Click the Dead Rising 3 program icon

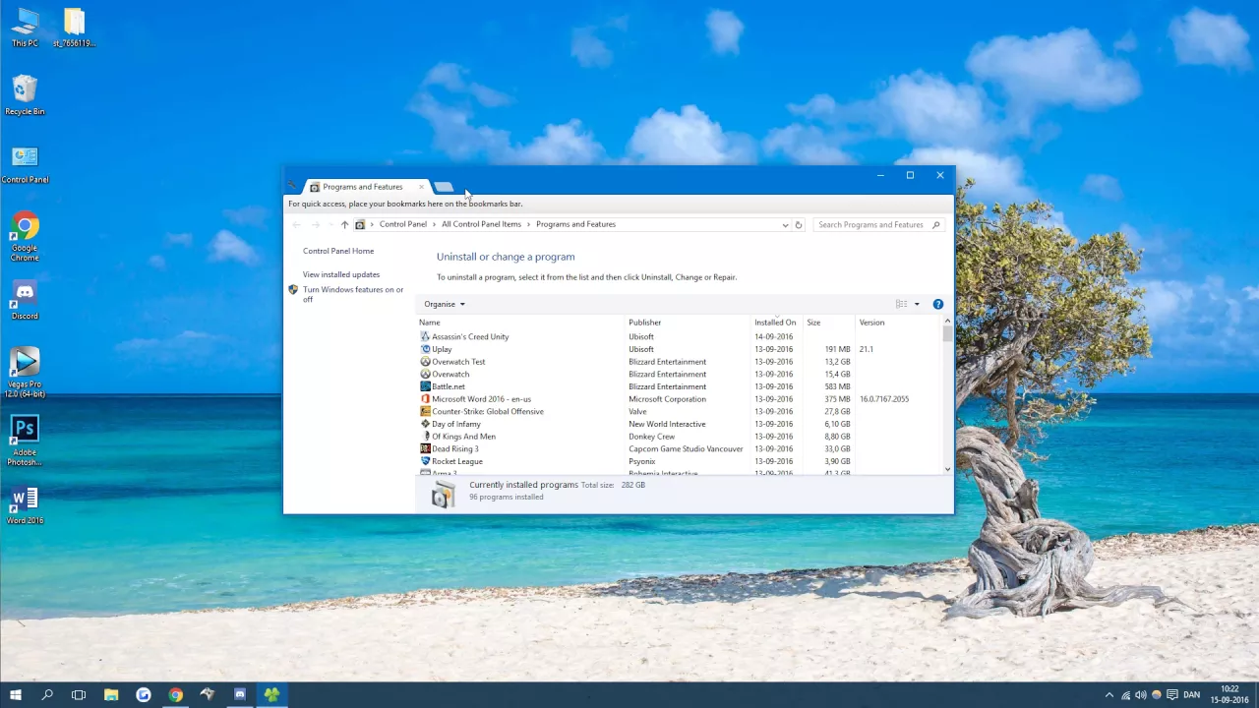[425, 448]
